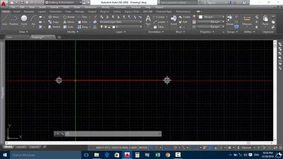This screenshot has width=283, height=159.
Task: Open the Unsaved Layer State dropdown
Action: coord(121,22)
